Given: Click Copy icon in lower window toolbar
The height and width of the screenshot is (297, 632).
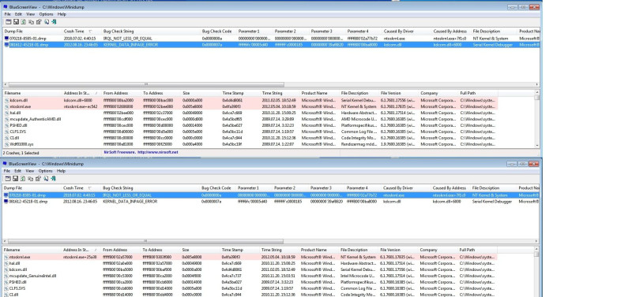Looking at the screenshot, I should click(x=30, y=179).
